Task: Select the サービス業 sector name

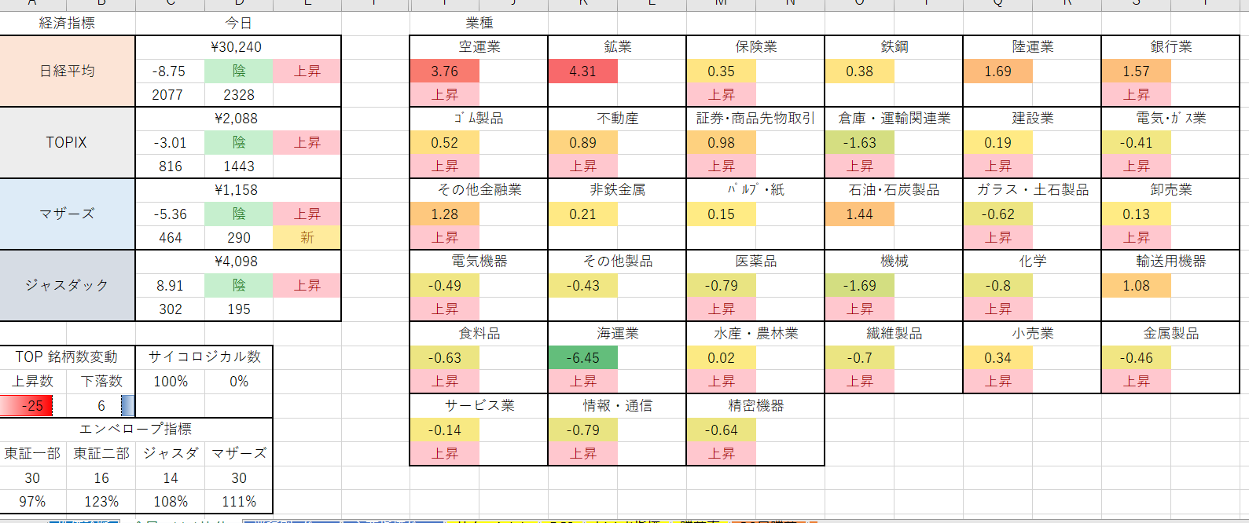Action: [479, 406]
